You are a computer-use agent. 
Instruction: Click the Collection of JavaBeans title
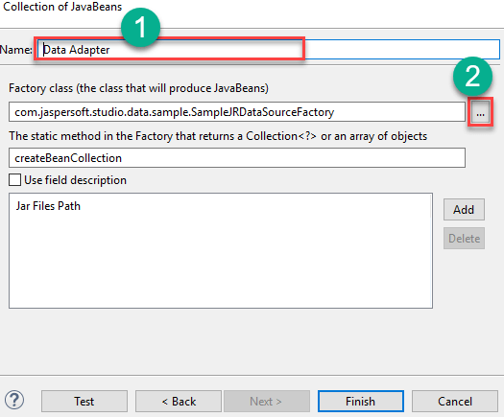coord(62,7)
